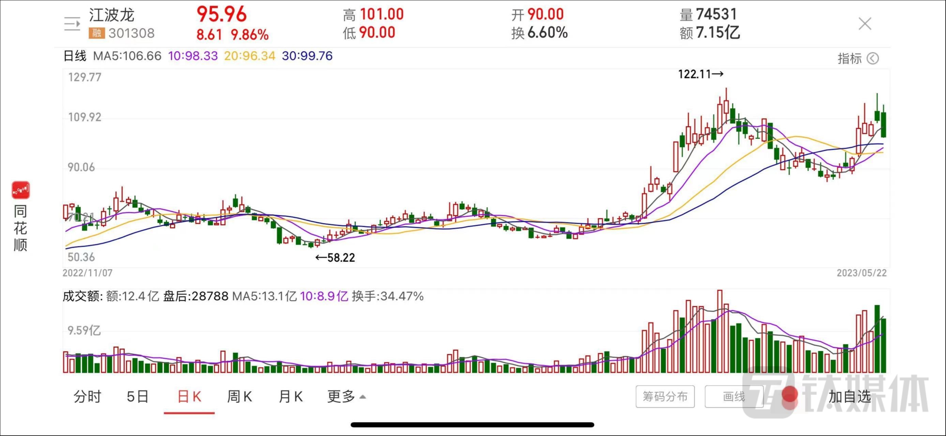Screen dimensions: 946x436
Task: Add stock with 加自选 button
Action: [x=849, y=396]
